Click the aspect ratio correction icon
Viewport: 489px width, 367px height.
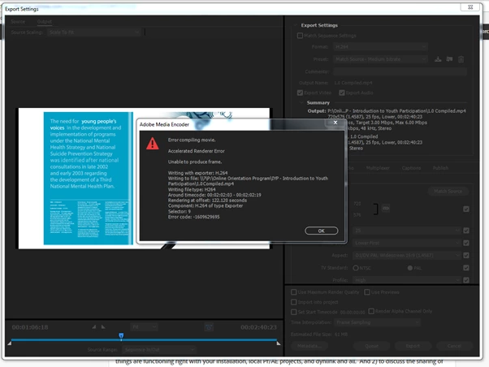[209, 327]
